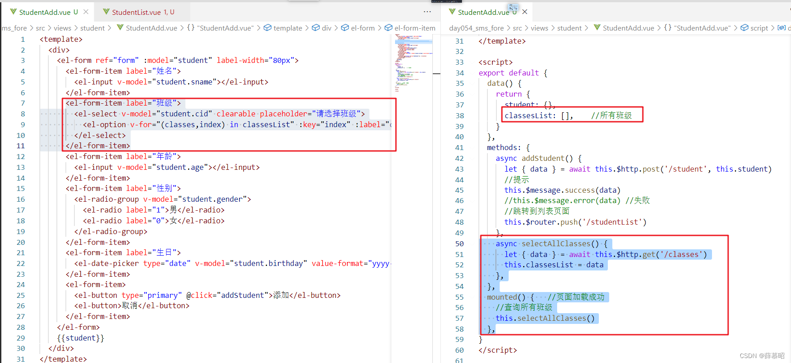
Task: Click the Vue icon in left breadcrumb
Action: (120, 28)
